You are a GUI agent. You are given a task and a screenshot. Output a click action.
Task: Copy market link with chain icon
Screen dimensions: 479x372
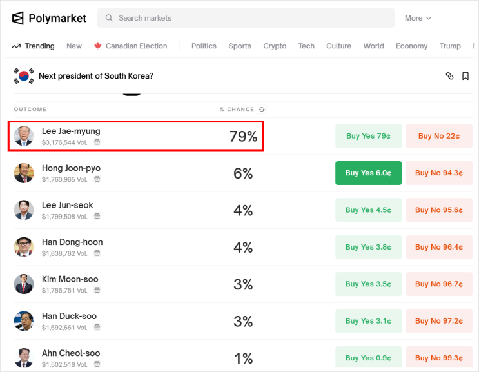[x=450, y=76]
